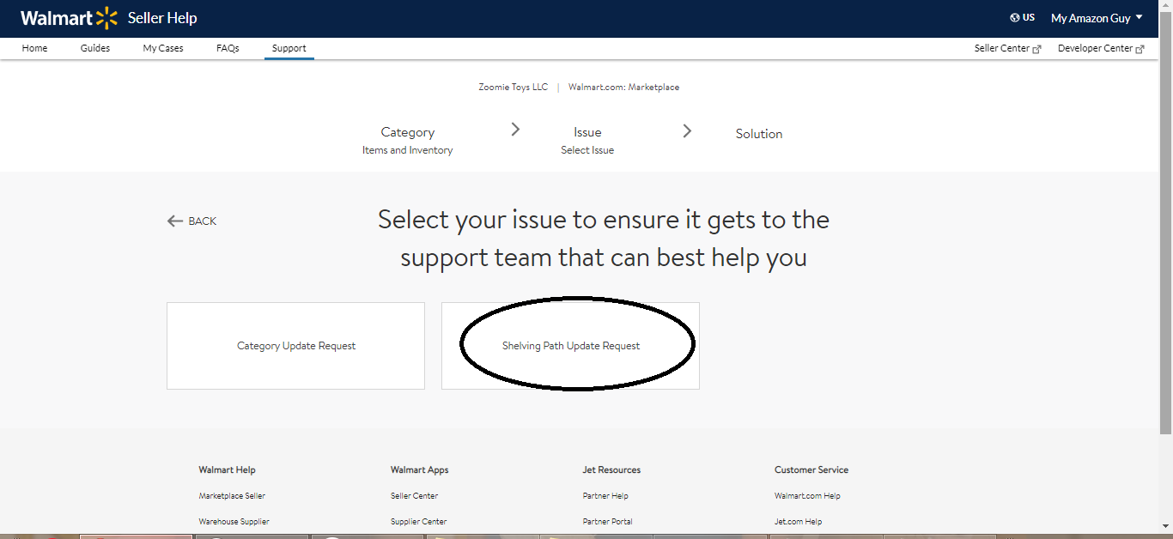
Task: Open Walmart.com Help footer link
Action: pyautogui.click(x=807, y=496)
